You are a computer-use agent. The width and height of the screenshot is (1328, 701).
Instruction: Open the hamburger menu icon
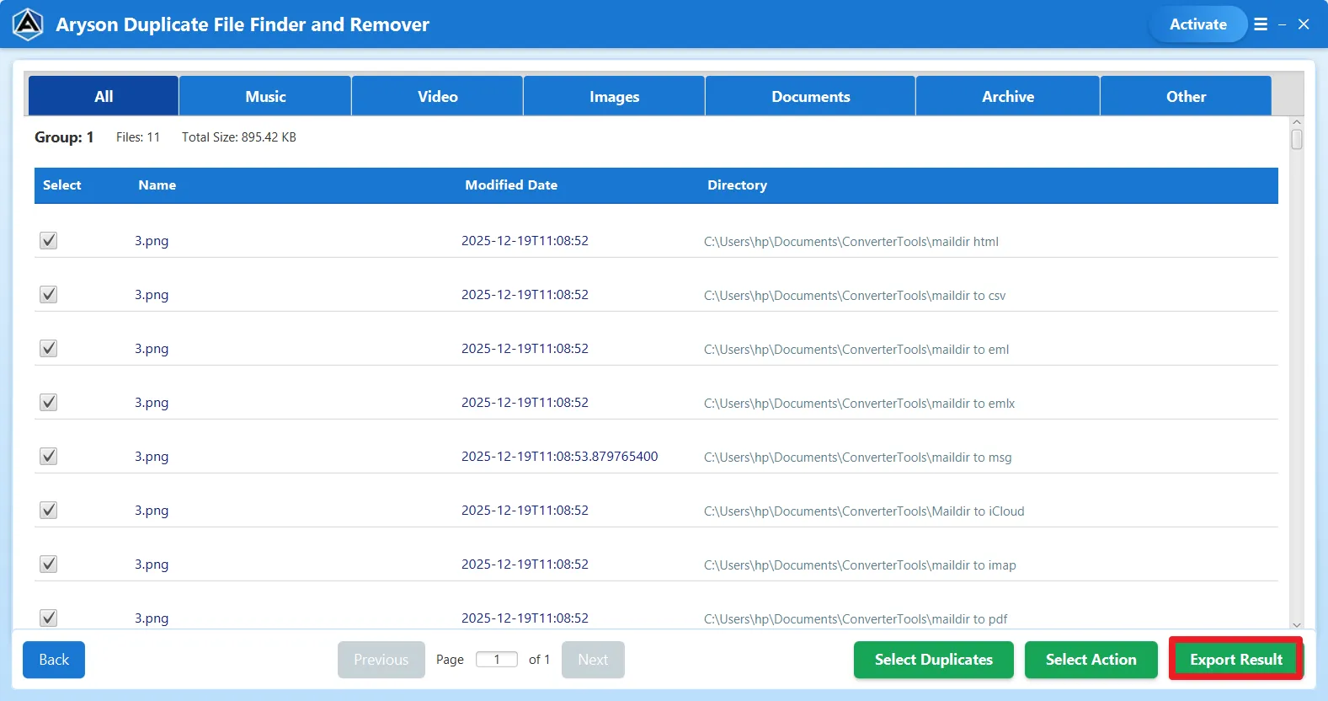tap(1260, 24)
